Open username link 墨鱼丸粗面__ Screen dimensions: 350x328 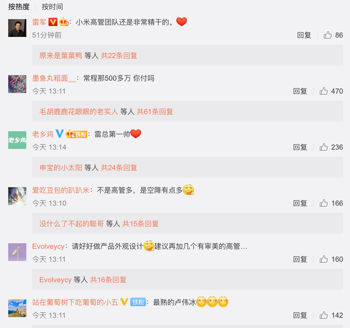click(54, 78)
